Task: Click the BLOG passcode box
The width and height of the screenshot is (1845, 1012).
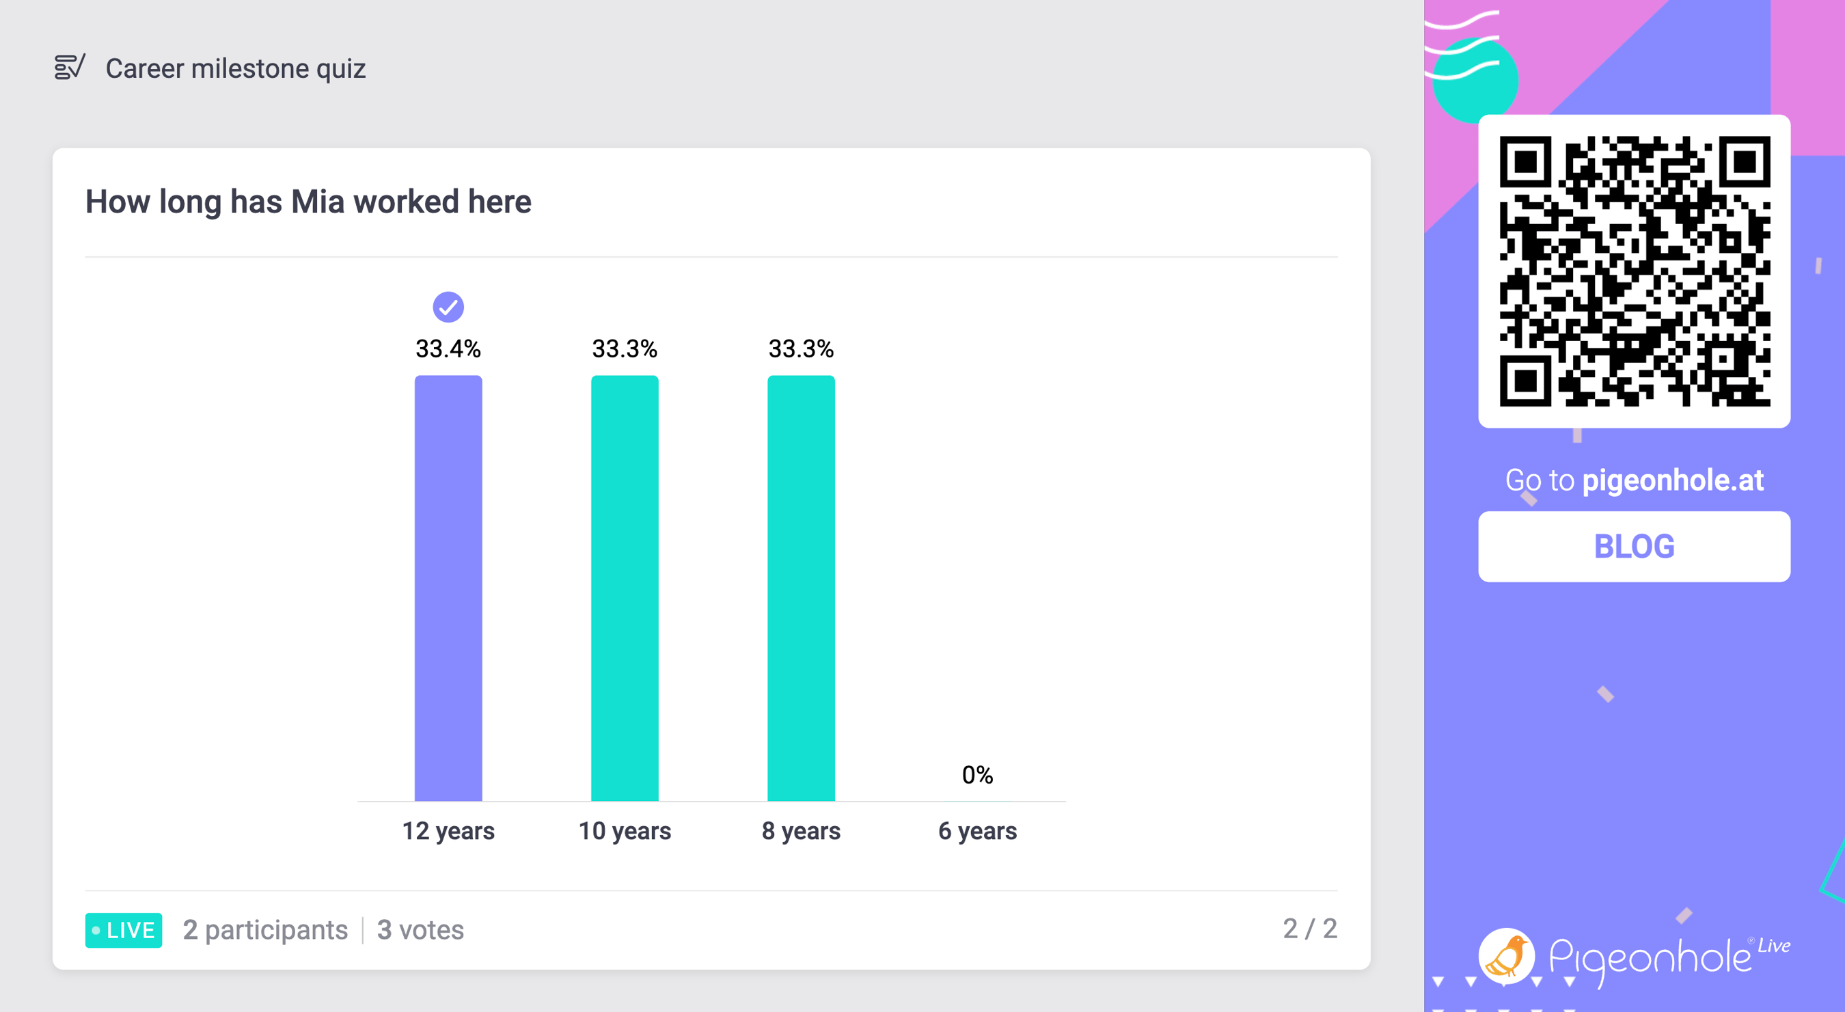Action: pos(1635,547)
